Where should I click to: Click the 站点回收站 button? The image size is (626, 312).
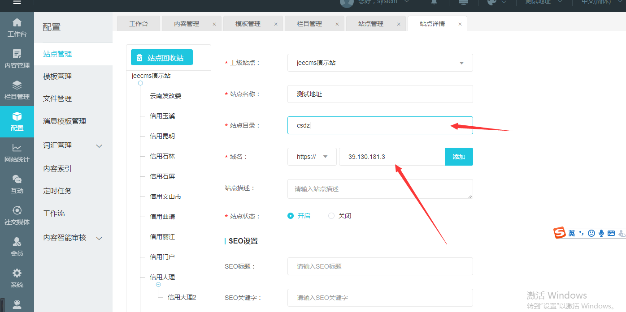pos(161,58)
